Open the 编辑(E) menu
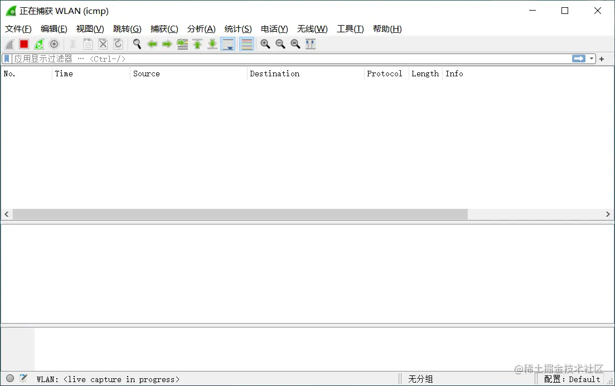The image size is (615, 386). (54, 29)
